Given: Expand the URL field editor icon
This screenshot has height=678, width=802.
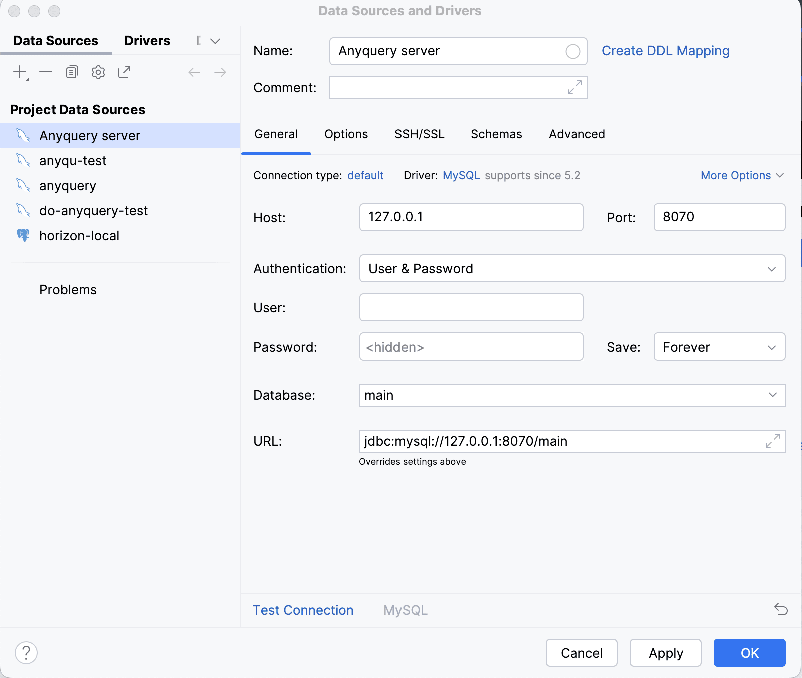Looking at the screenshot, I should 772,441.
